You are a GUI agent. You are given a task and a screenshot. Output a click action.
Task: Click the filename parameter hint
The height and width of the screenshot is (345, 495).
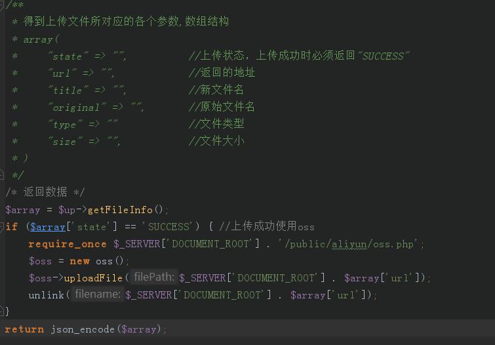pos(96,294)
